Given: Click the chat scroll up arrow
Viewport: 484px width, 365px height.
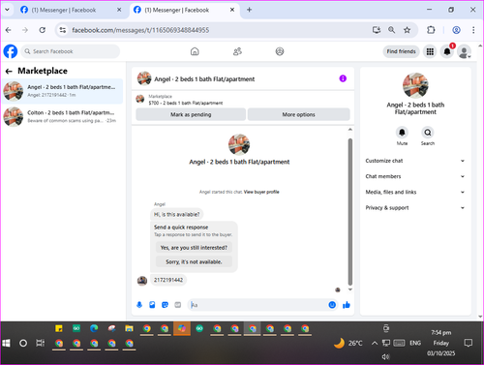Looking at the screenshot, I should click(x=350, y=130).
